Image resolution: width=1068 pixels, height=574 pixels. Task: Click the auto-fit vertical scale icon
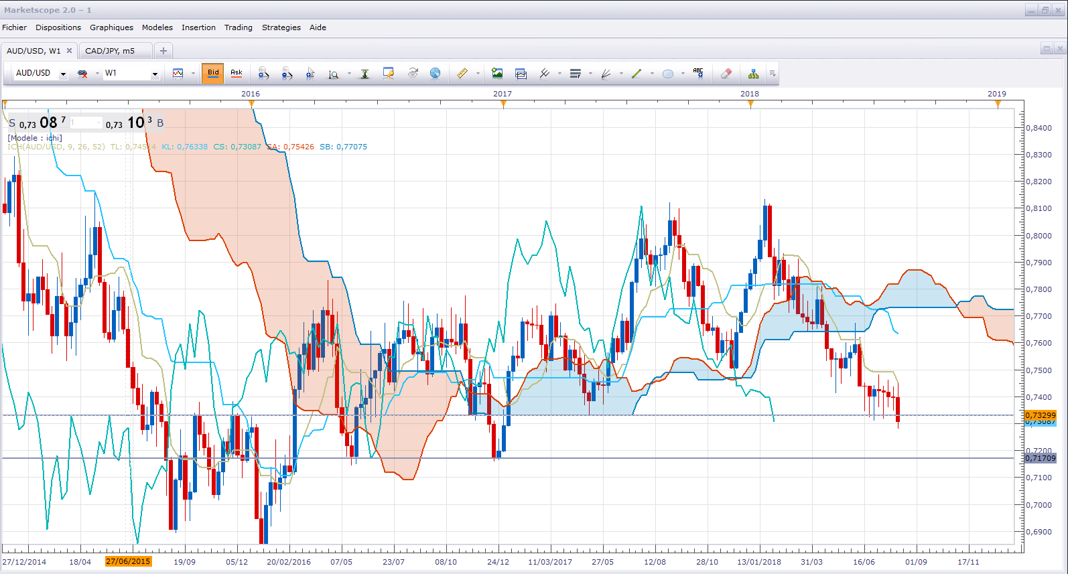pyautogui.click(x=364, y=74)
